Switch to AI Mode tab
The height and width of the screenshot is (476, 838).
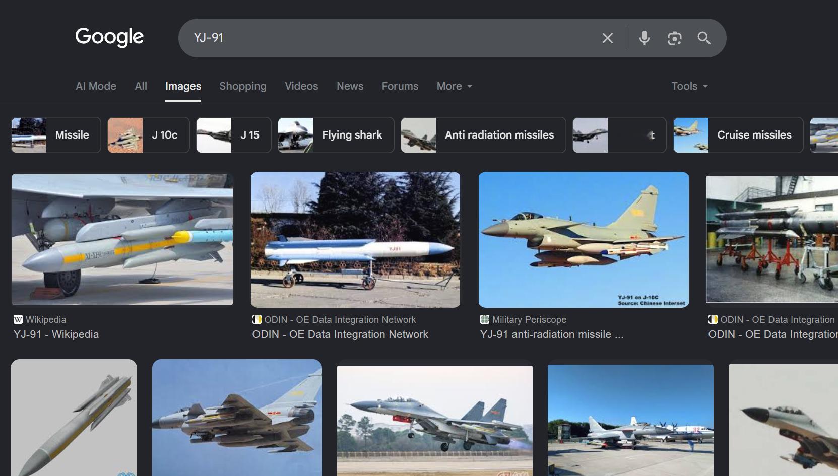(96, 86)
